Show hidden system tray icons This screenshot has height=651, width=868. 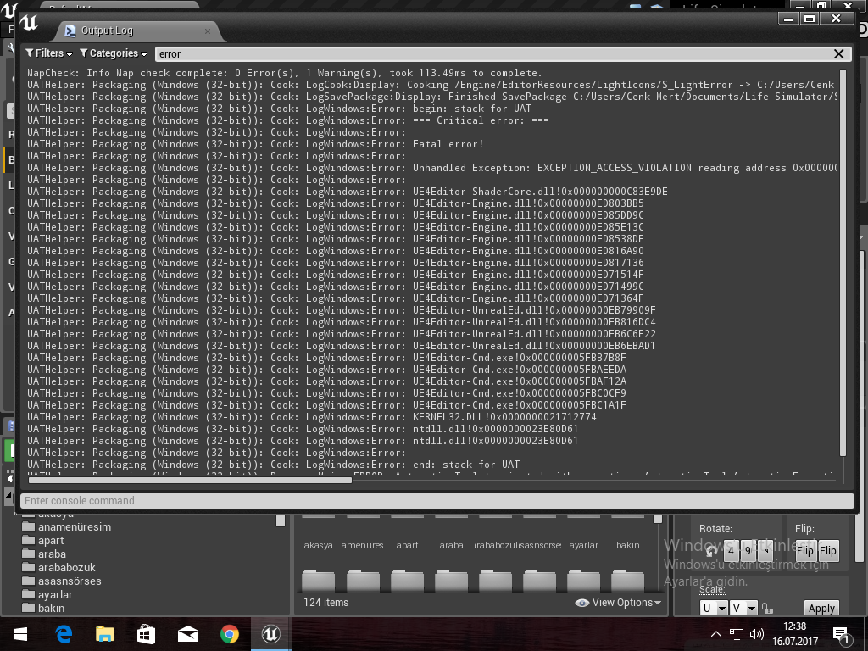coord(715,634)
